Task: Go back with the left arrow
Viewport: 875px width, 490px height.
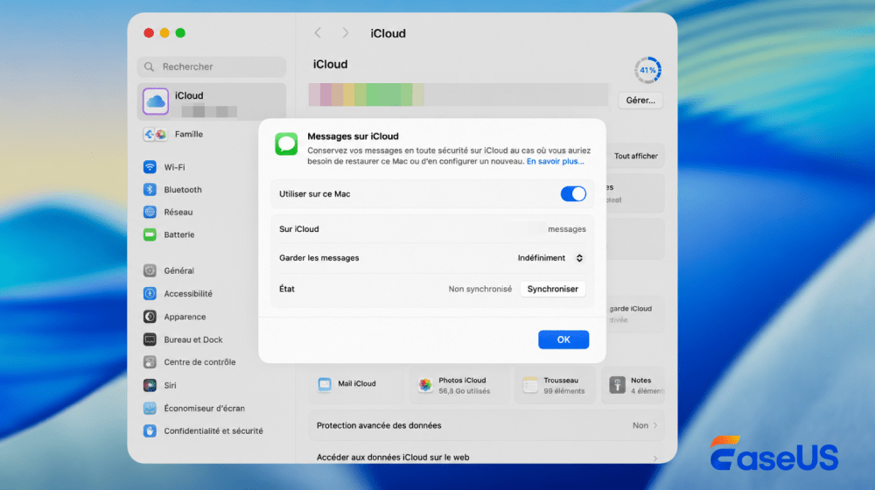Action: [x=318, y=33]
